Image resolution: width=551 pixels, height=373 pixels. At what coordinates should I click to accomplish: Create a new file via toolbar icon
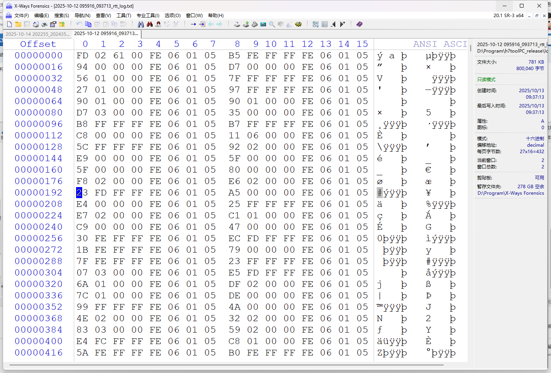(10, 24)
